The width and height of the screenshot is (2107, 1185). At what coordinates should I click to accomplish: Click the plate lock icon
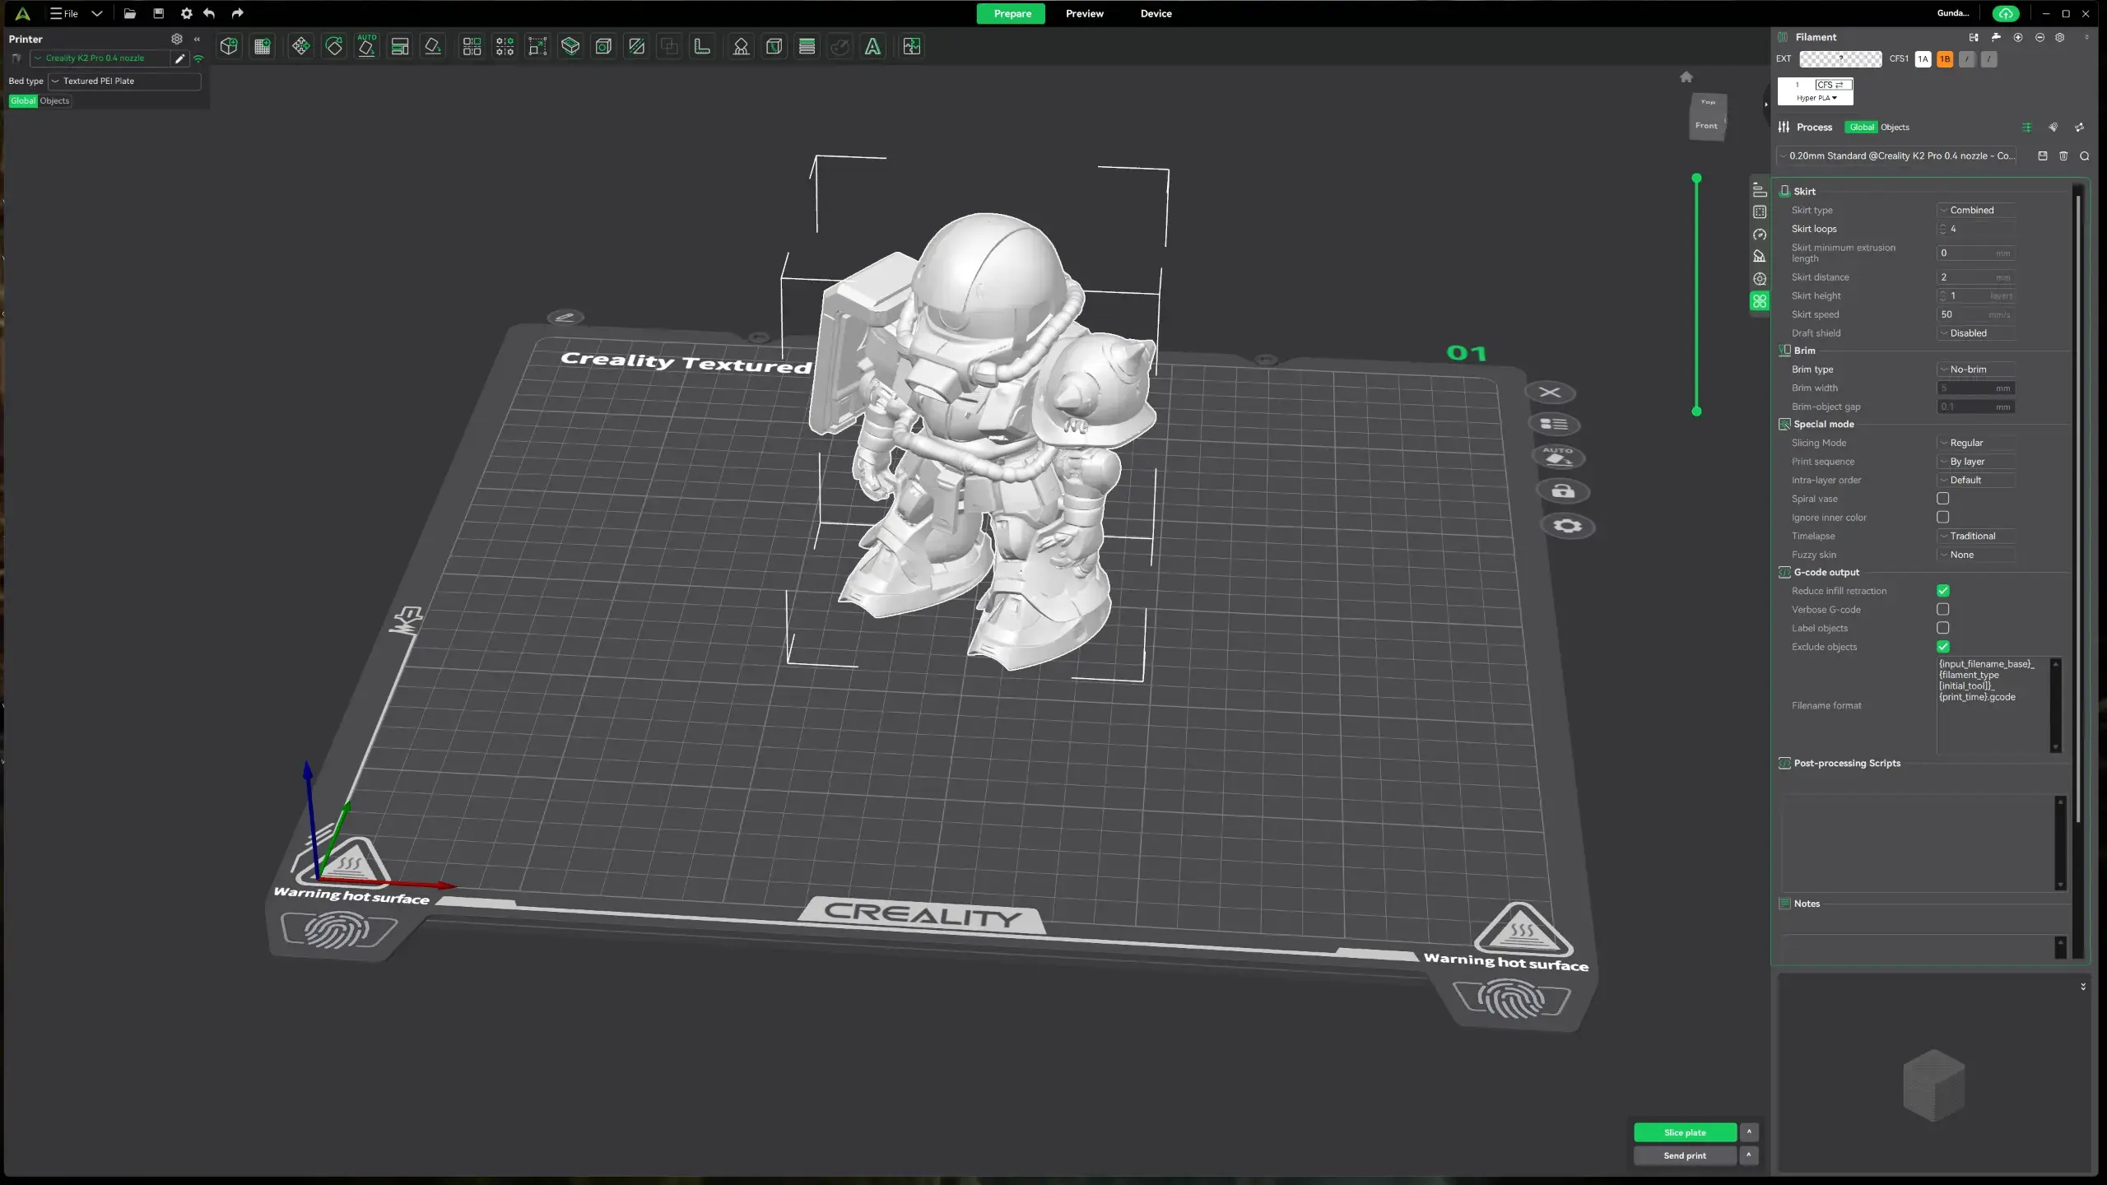[1563, 491]
